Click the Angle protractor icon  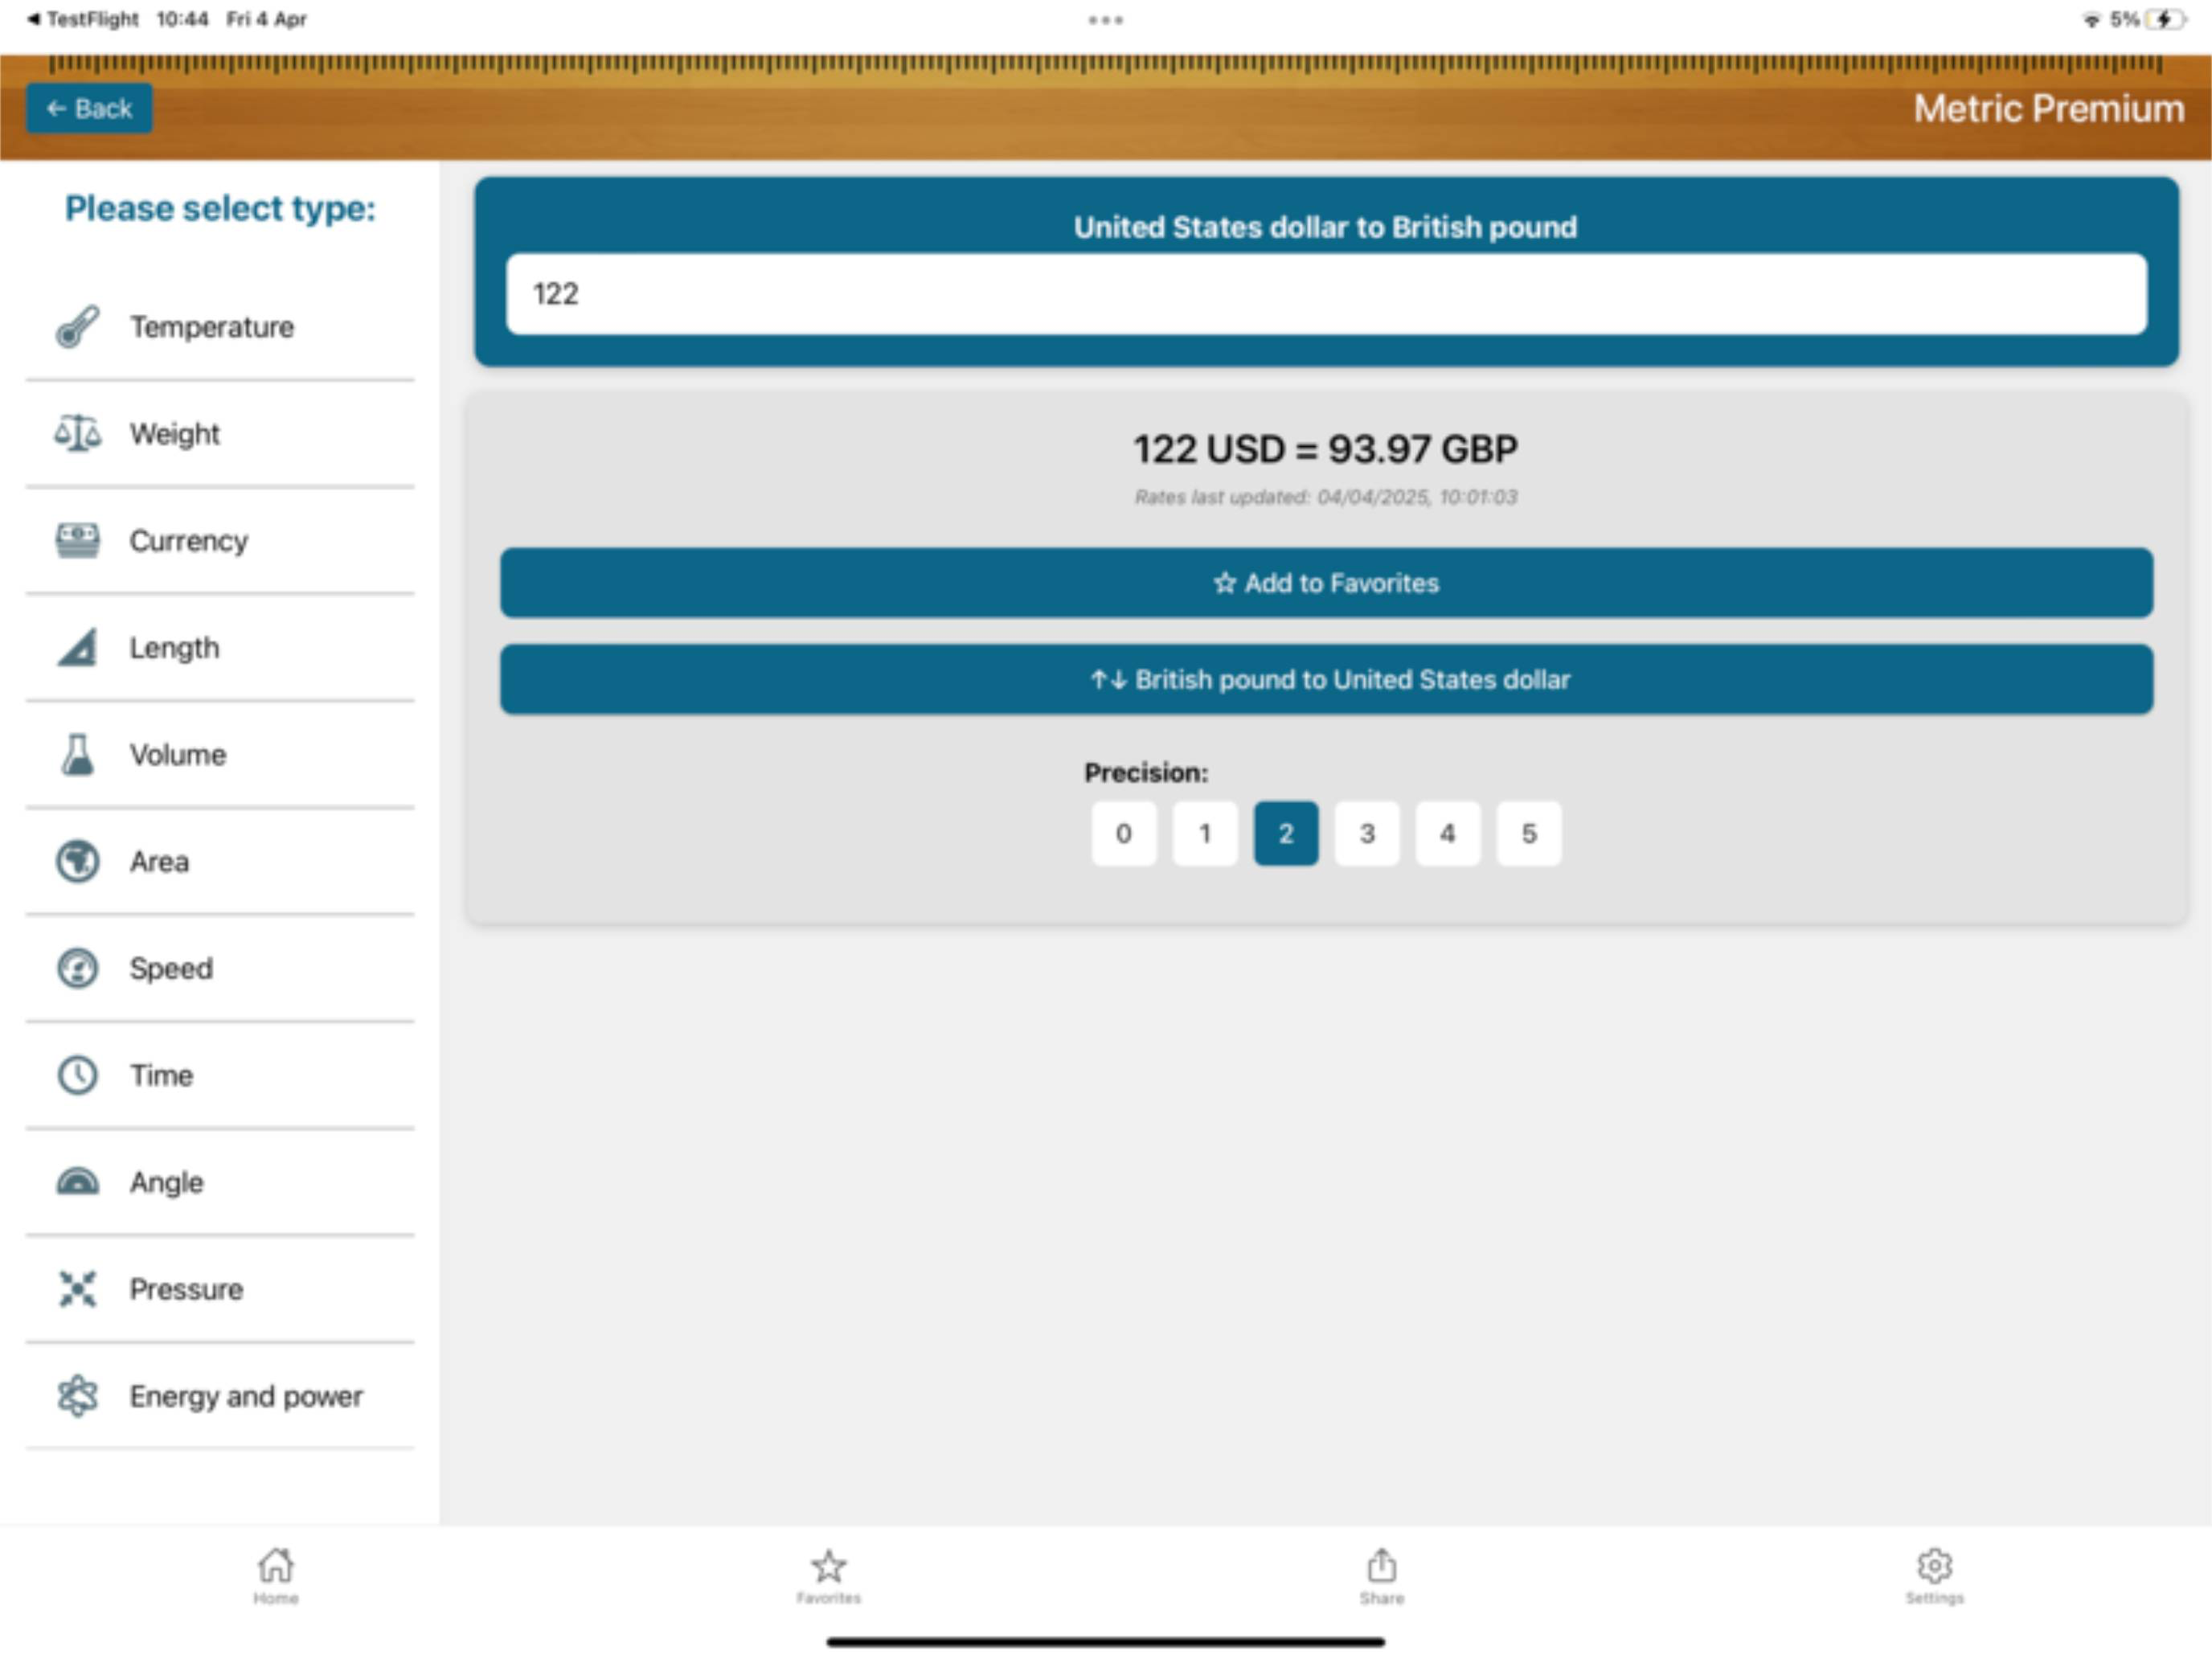77,1183
